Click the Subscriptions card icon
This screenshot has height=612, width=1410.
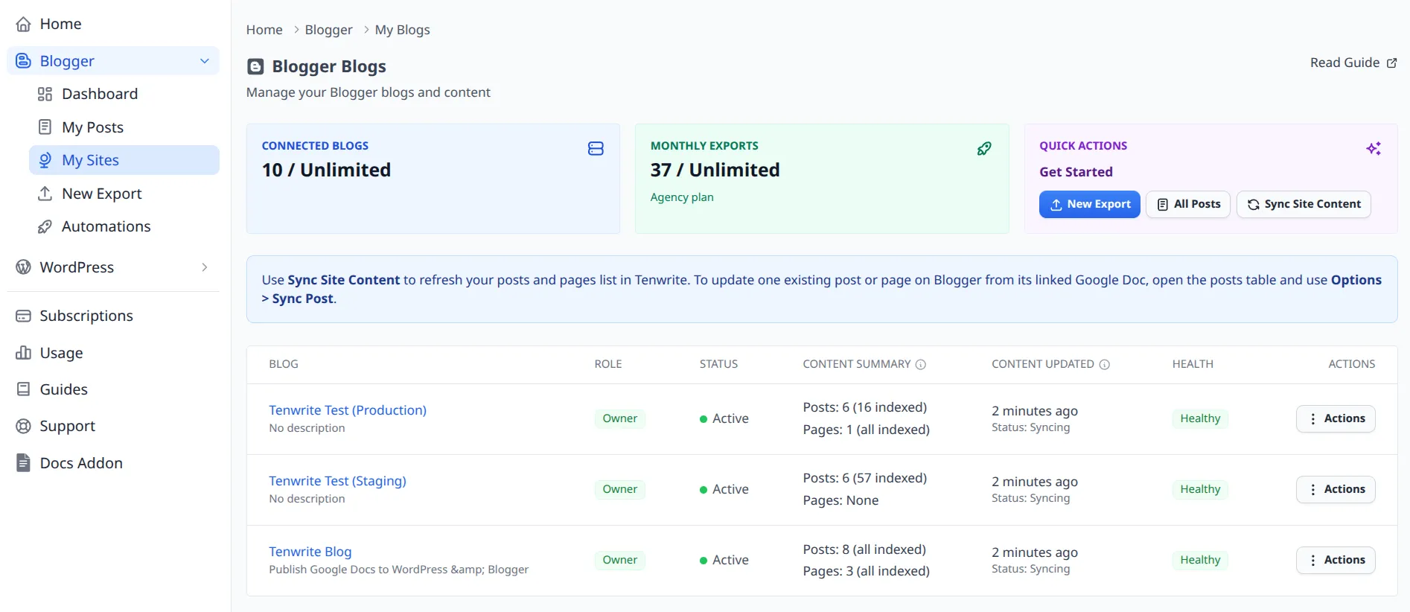(24, 316)
